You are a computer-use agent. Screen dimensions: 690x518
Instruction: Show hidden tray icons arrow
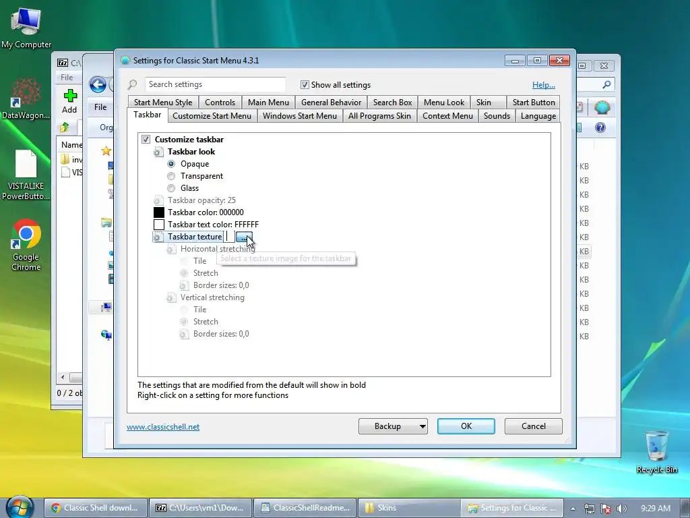click(x=573, y=509)
